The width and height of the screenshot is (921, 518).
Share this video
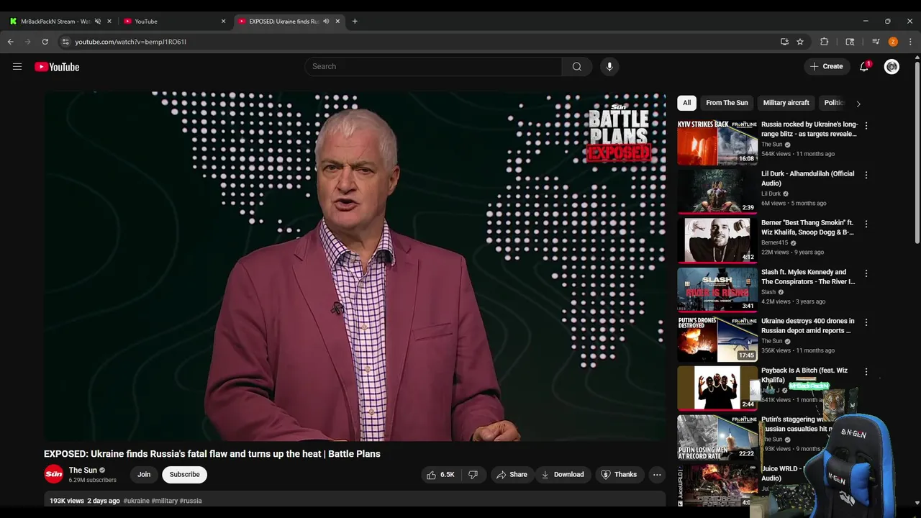pos(512,475)
